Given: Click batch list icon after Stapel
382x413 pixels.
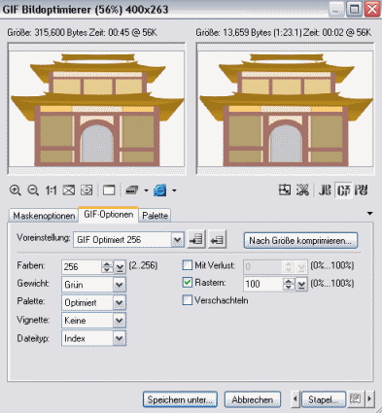Looking at the screenshot, I should (x=355, y=399).
